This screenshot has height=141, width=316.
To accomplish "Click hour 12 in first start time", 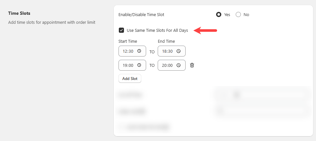I will pyautogui.click(x=125, y=51).
